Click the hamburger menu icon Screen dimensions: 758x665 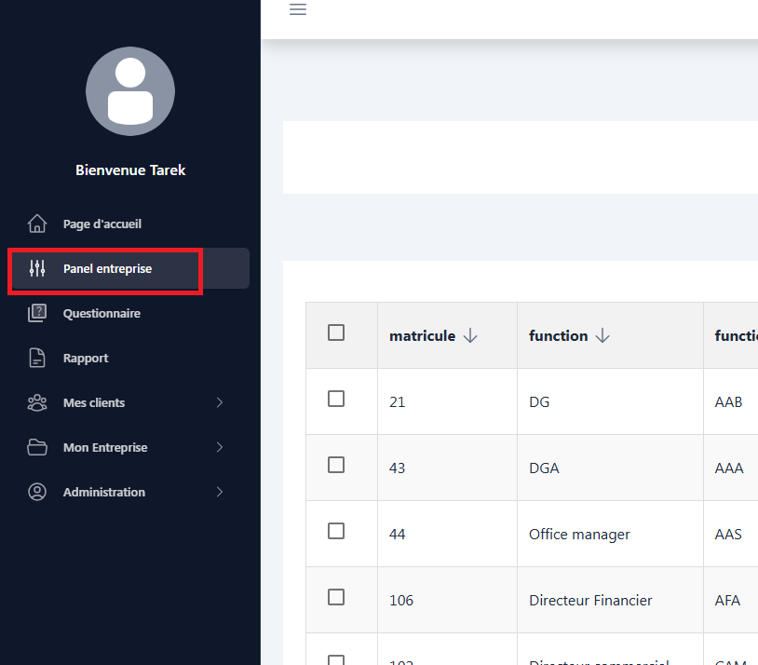click(298, 10)
